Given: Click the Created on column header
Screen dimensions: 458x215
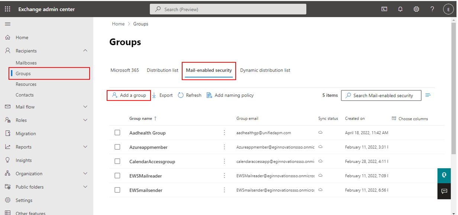Looking at the screenshot, I should [355, 119].
